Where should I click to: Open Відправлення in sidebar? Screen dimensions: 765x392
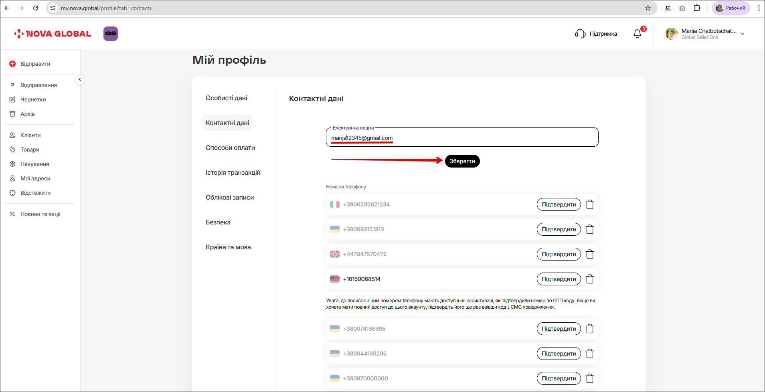(x=38, y=85)
